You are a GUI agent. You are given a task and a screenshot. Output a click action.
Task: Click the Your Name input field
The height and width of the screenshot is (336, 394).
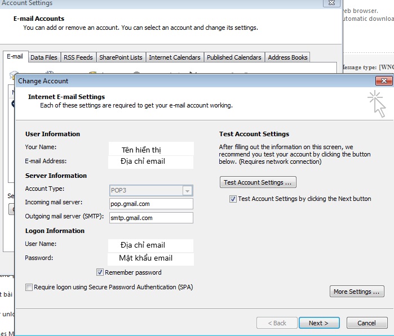[151, 150]
